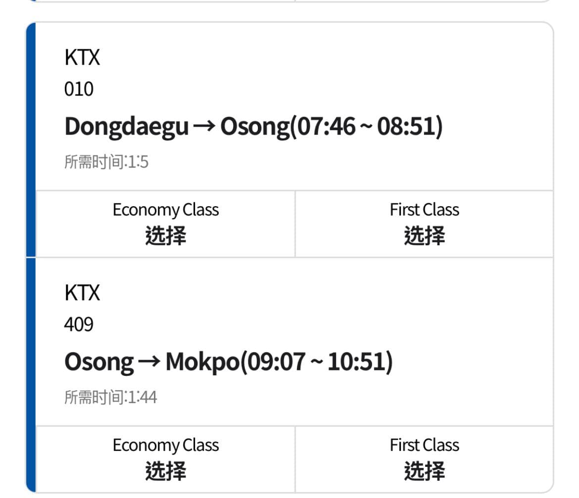Image resolution: width=579 pixels, height=498 pixels.
Task: Click the blue bar beside the KTX 010 card
Action: [31, 138]
